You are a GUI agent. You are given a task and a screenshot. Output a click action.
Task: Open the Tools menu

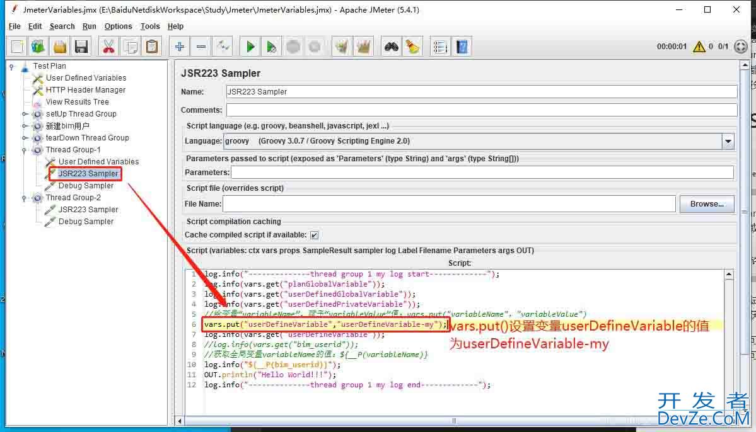coord(150,26)
